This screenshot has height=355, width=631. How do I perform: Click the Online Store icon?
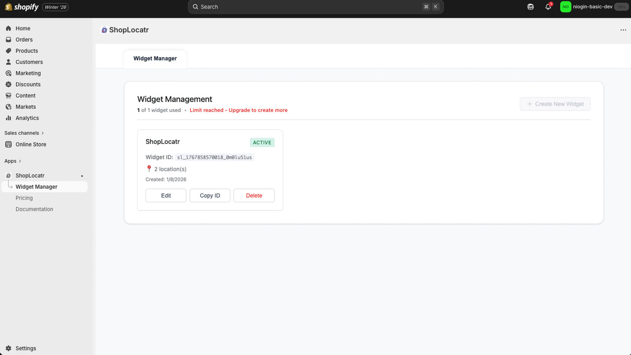pos(8,144)
